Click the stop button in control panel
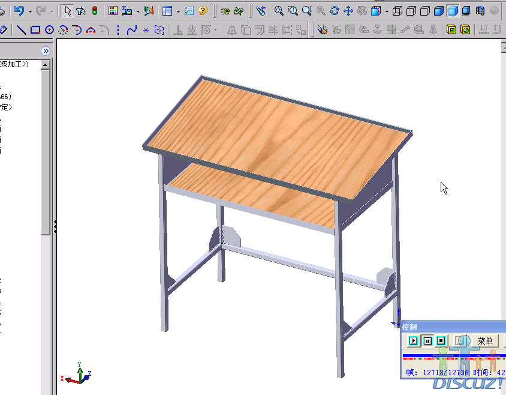Viewport: 506px width, 395px height. coord(441,341)
